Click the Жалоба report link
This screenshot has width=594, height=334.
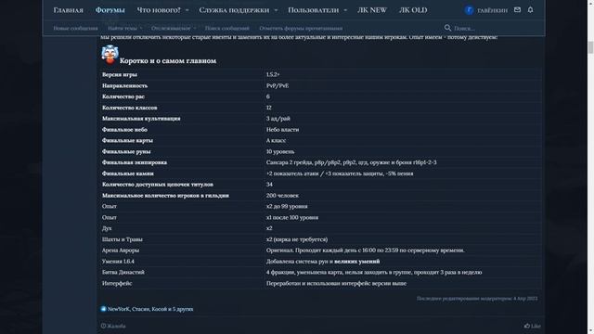[x=113, y=326]
